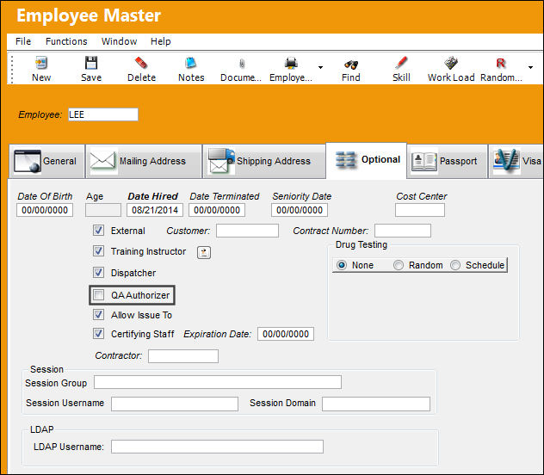Uncheck the Dispatcher checkbox

tap(98, 273)
